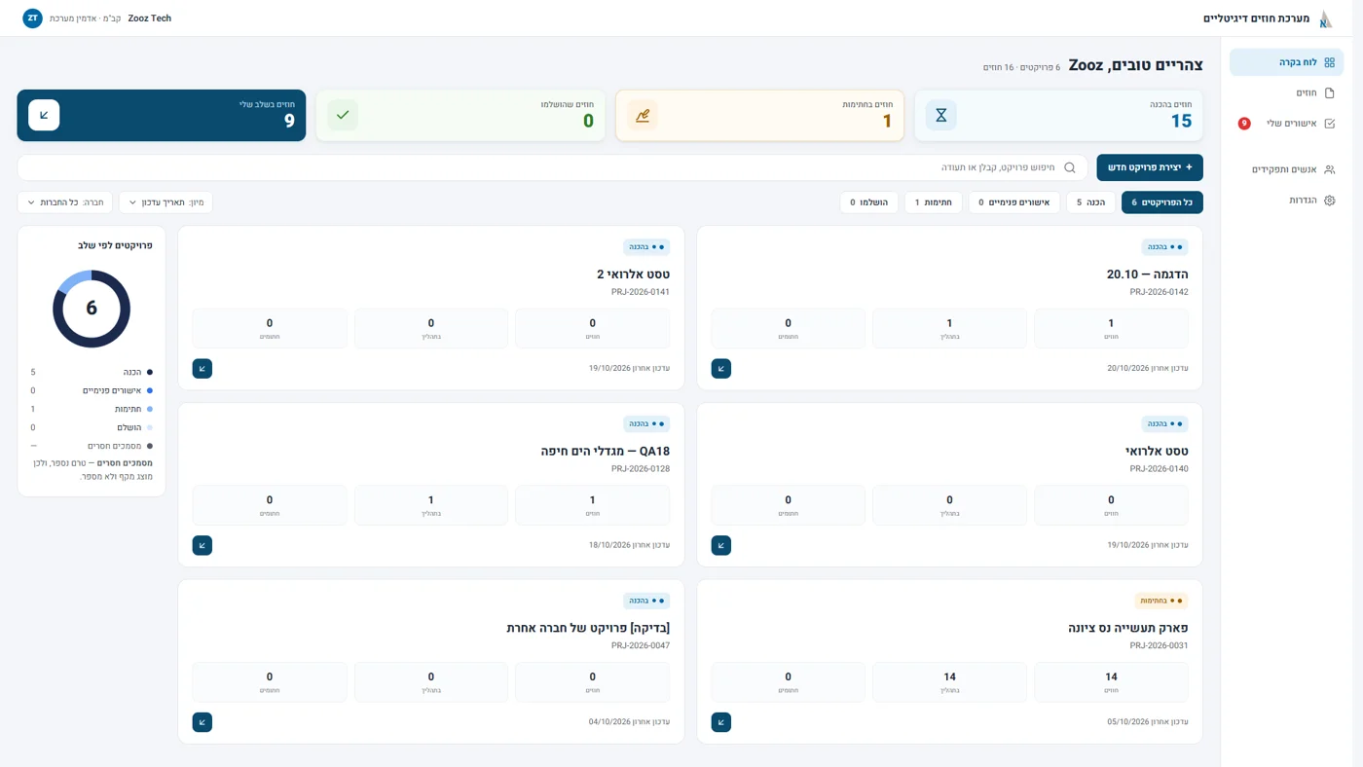Click the ZT user avatar
This screenshot has width=1363, height=767.
pyautogui.click(x=32, y=18)
